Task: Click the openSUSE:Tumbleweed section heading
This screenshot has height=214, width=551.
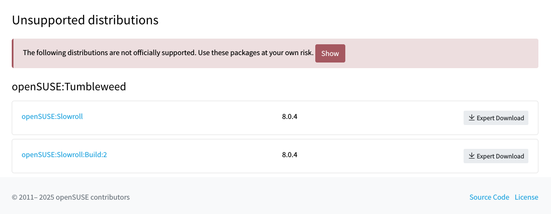Action: [69, 87]
